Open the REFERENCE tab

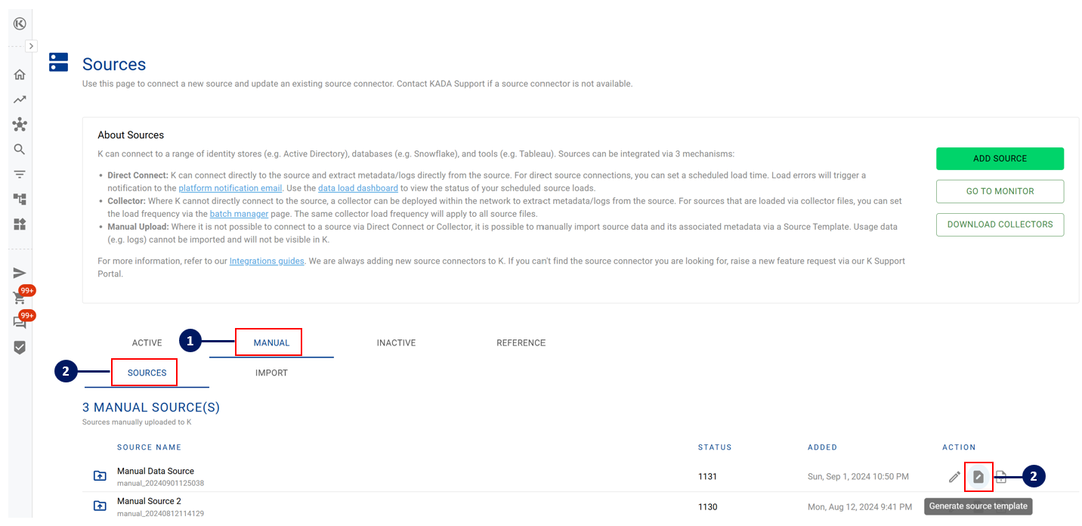(521, 342)
